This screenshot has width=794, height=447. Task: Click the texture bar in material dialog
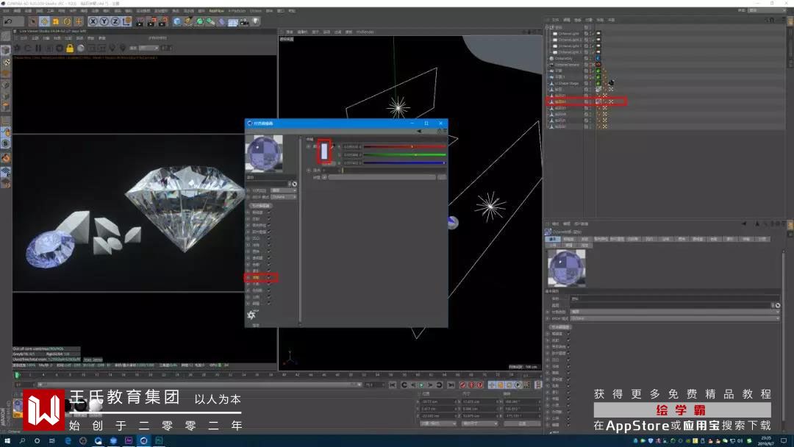[382, 177]
